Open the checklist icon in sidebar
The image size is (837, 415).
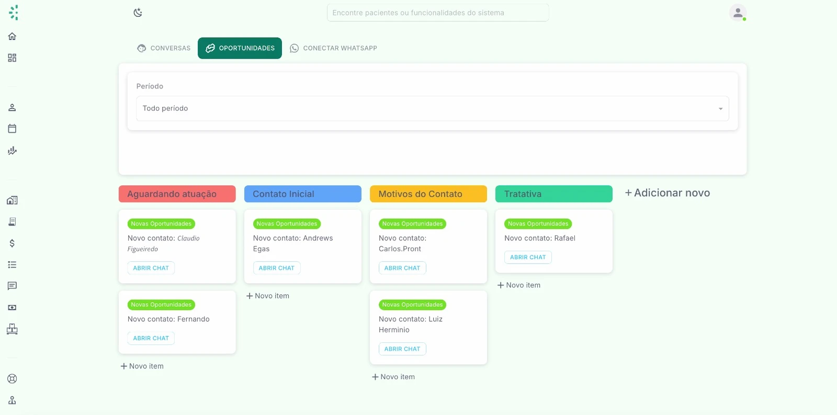point(12,264)
